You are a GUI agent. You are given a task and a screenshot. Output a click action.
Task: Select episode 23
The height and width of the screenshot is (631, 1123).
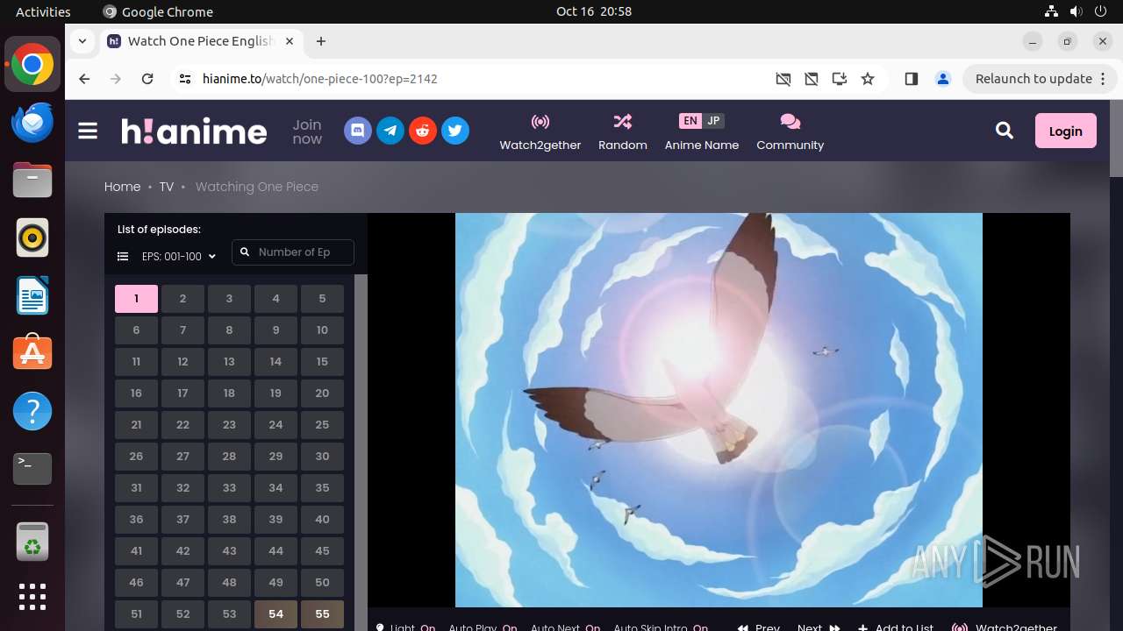tap(229, 425)
